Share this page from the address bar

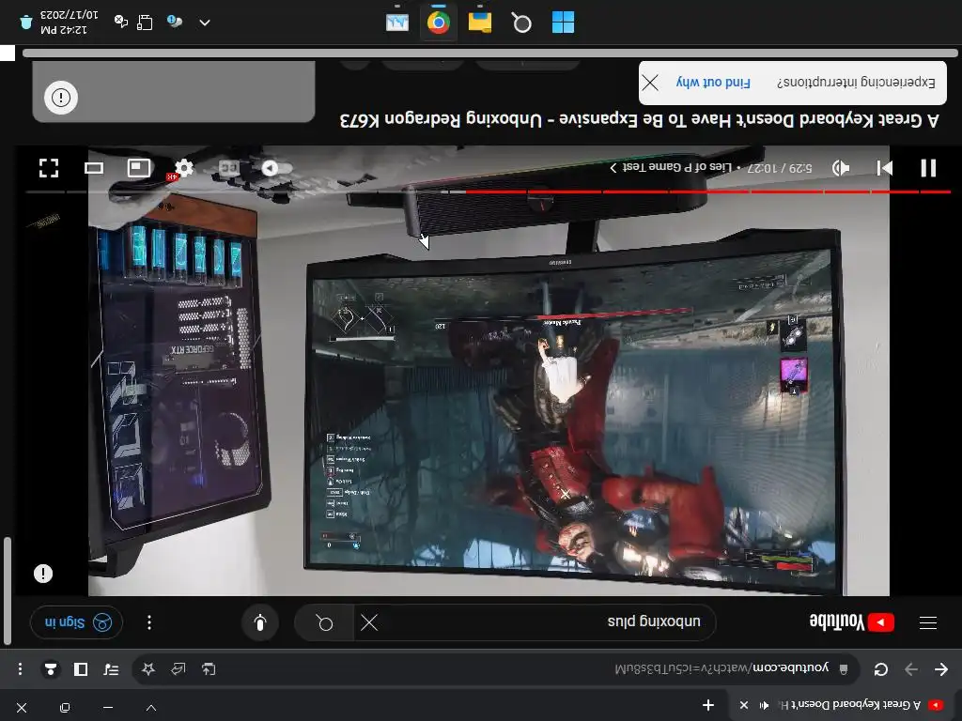click(x=178, y=668)
